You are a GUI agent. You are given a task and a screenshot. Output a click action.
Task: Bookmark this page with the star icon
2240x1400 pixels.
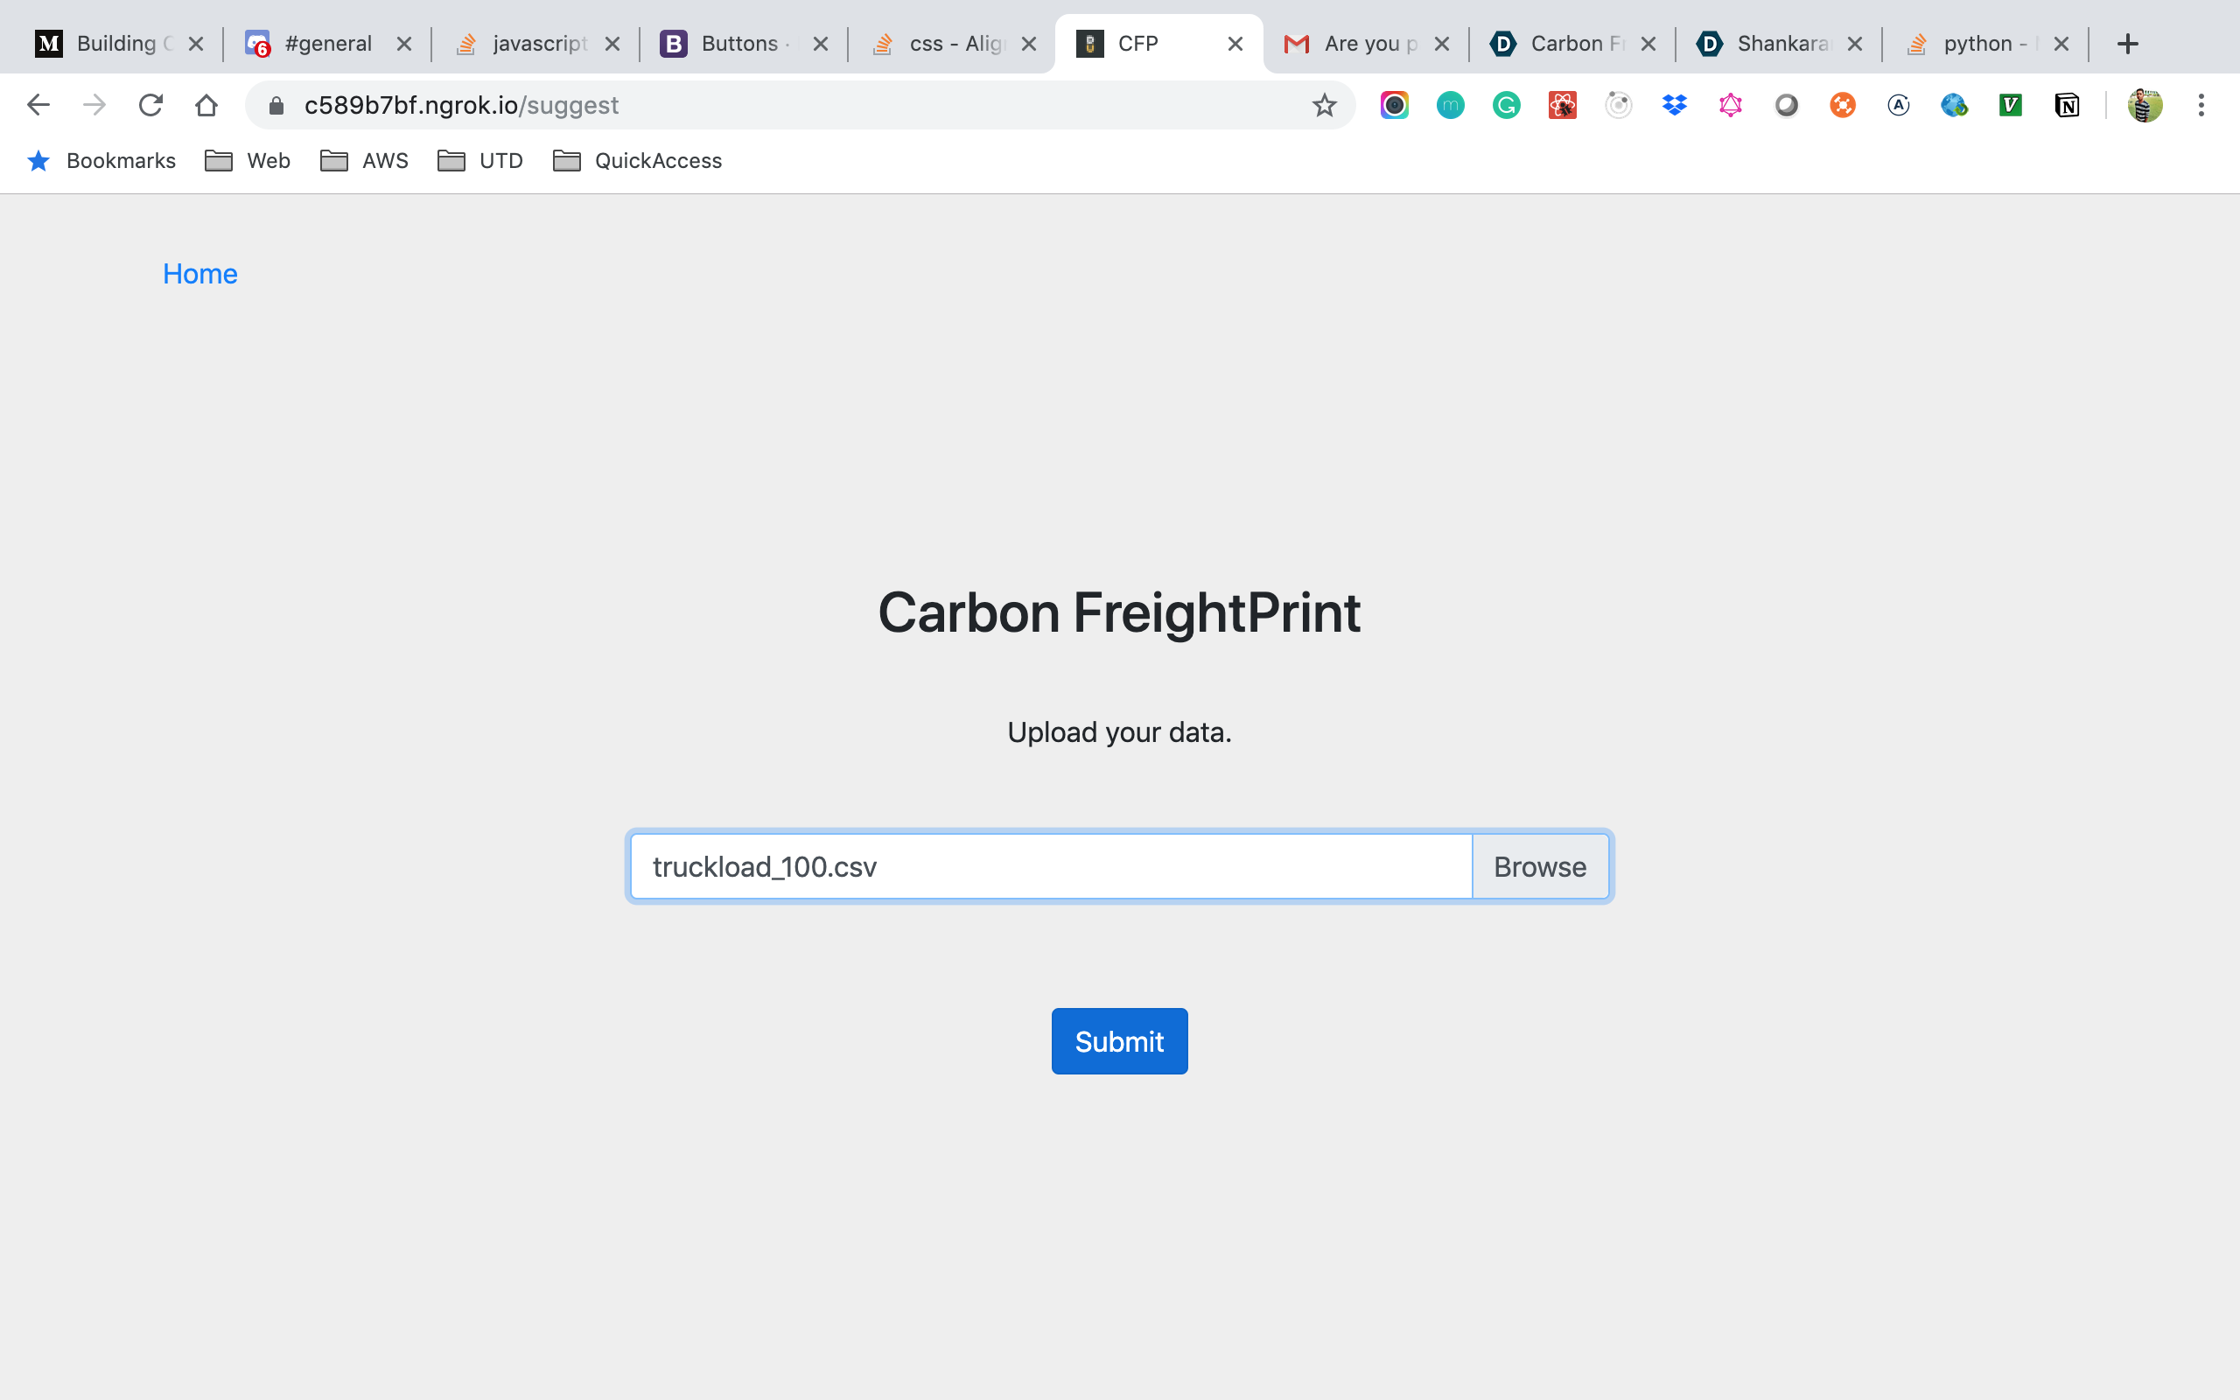click(1324, 106)
